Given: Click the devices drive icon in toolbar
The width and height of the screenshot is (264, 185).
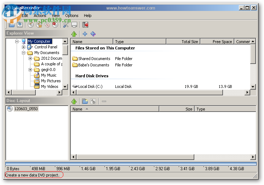Looking at the screenshot, I should tap(74, 25).
